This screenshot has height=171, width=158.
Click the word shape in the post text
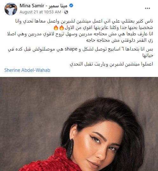[71, 49]
